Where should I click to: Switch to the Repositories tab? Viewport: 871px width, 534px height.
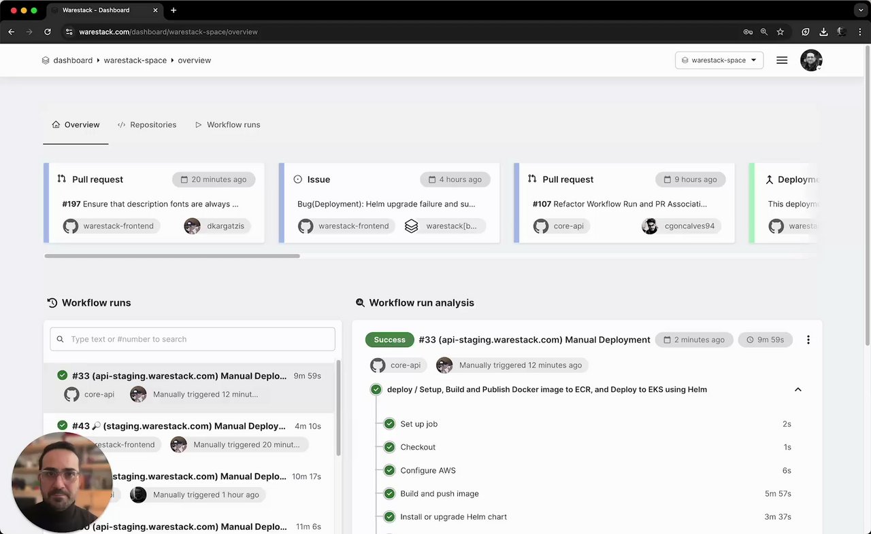click(x=147, y=125)
